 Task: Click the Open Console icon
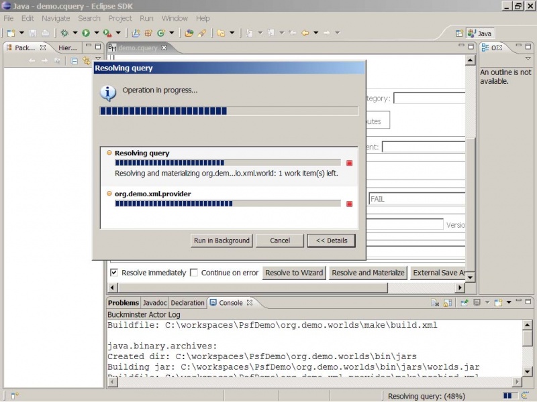pyautogui.click(x=498, y=303)
